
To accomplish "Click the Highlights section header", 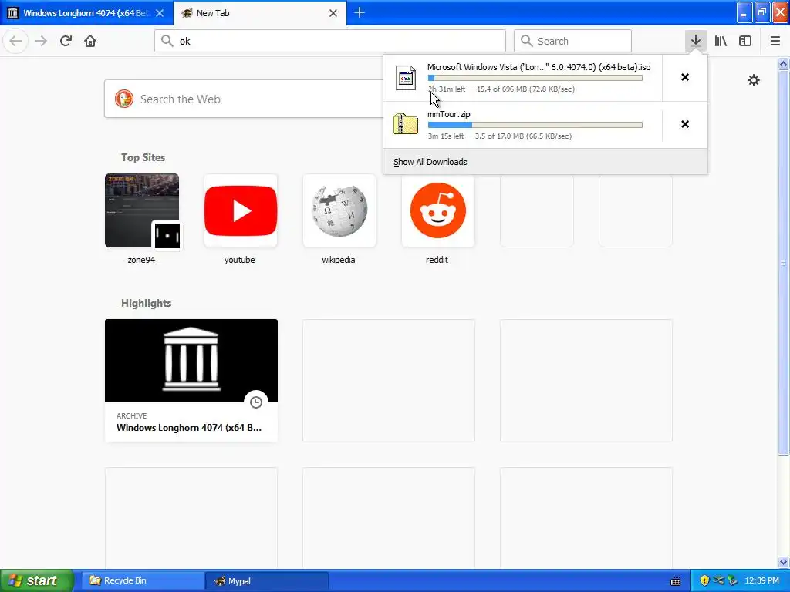I will click(x=146, y=303).
